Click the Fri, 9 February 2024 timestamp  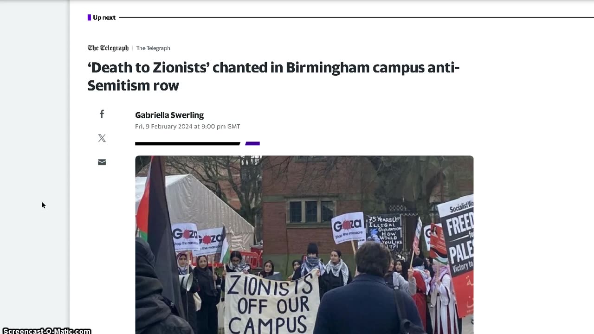coord(187,127)
